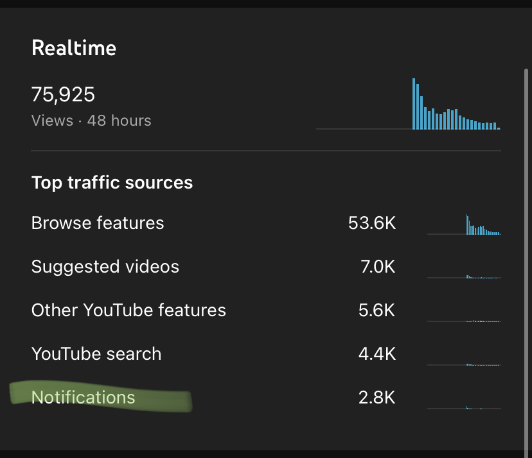Image resolution: width=532 pixels, height=458 pixels.
Task: Select the 7.0K Suggested videos value
Action: point(378,267)
